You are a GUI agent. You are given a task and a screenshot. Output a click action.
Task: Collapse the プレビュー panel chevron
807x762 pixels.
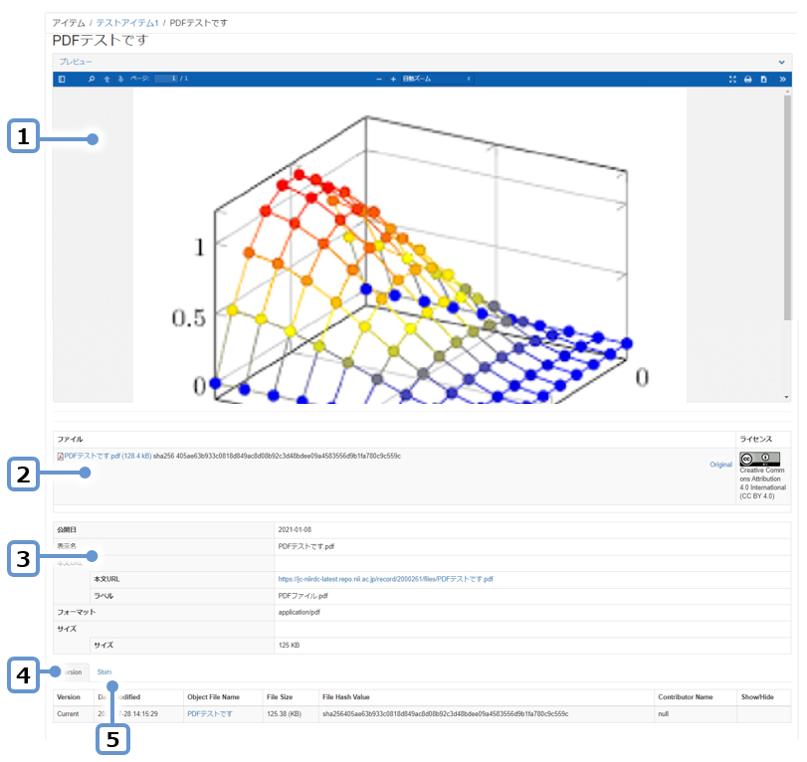tap(781, 62)
